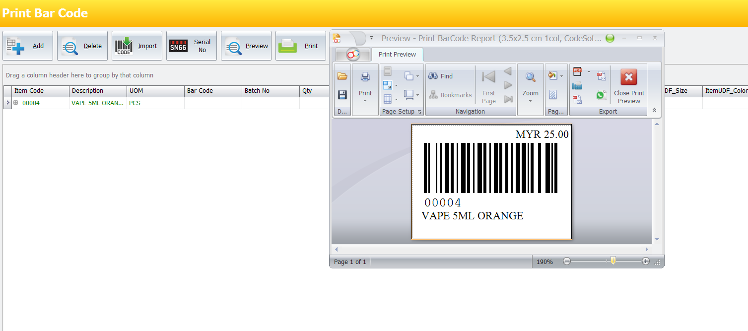This screenshot has width=748, height=331.
Task: Click the zoom in plus button
Action: coord(645,262)
